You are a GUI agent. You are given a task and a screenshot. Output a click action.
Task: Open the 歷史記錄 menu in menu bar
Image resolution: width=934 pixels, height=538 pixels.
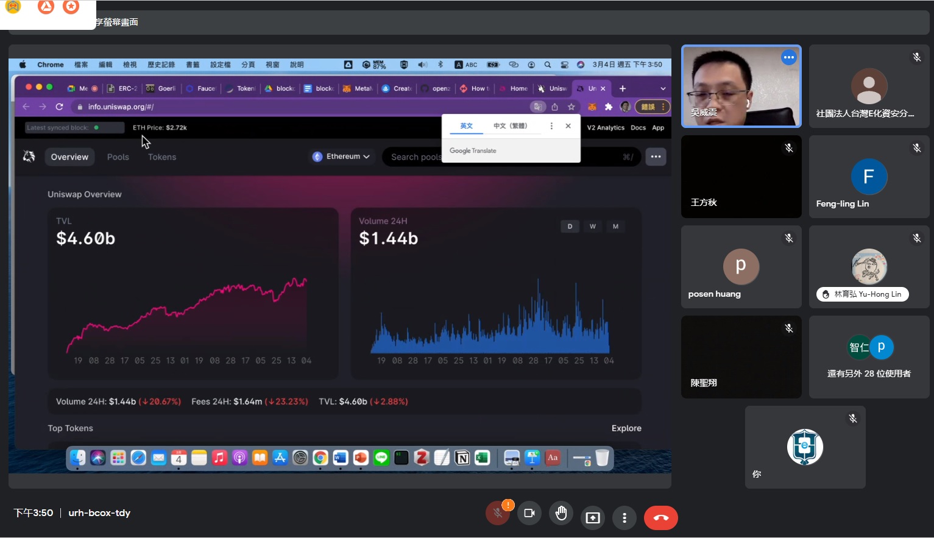[161, 65]
